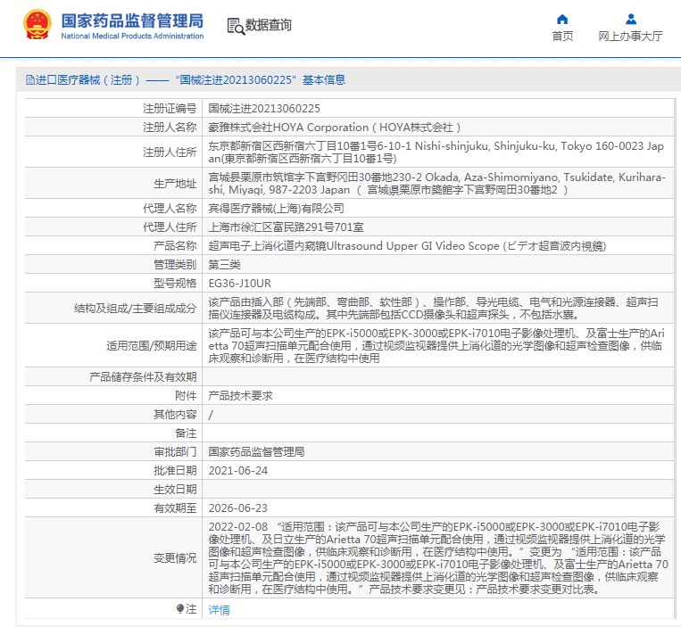
Task: Click approval department value 国家药品监督管理局
Action: tap(257, 451)
